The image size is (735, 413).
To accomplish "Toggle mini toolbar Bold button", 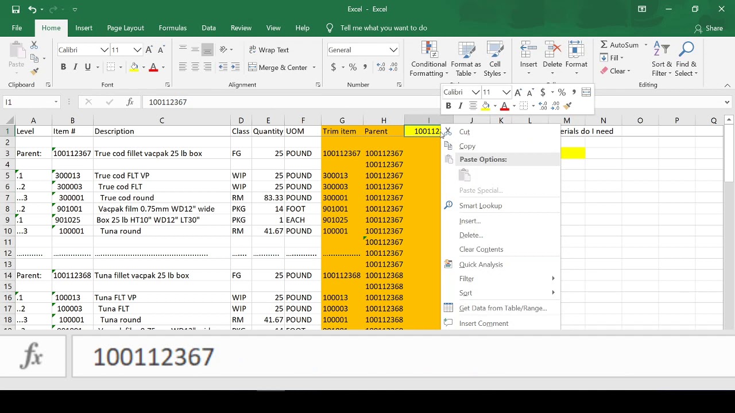I will pos(448,106).
